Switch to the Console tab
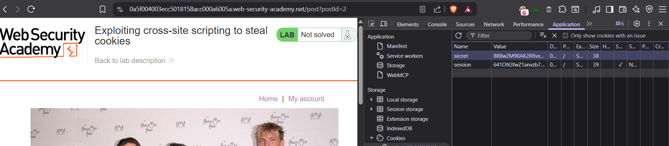This screenshot has height=146, width=669. [x=437, y=24]
